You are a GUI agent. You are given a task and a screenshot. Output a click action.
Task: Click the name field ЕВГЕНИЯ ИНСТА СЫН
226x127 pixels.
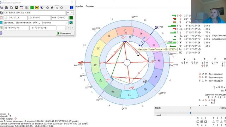pyautogui.click(x=35, y=13)
